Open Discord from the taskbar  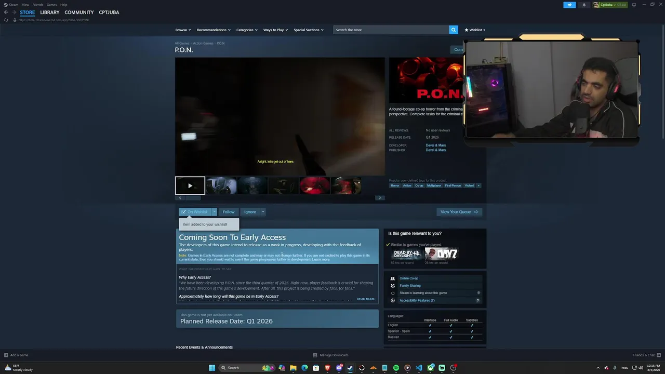[339, 368]
